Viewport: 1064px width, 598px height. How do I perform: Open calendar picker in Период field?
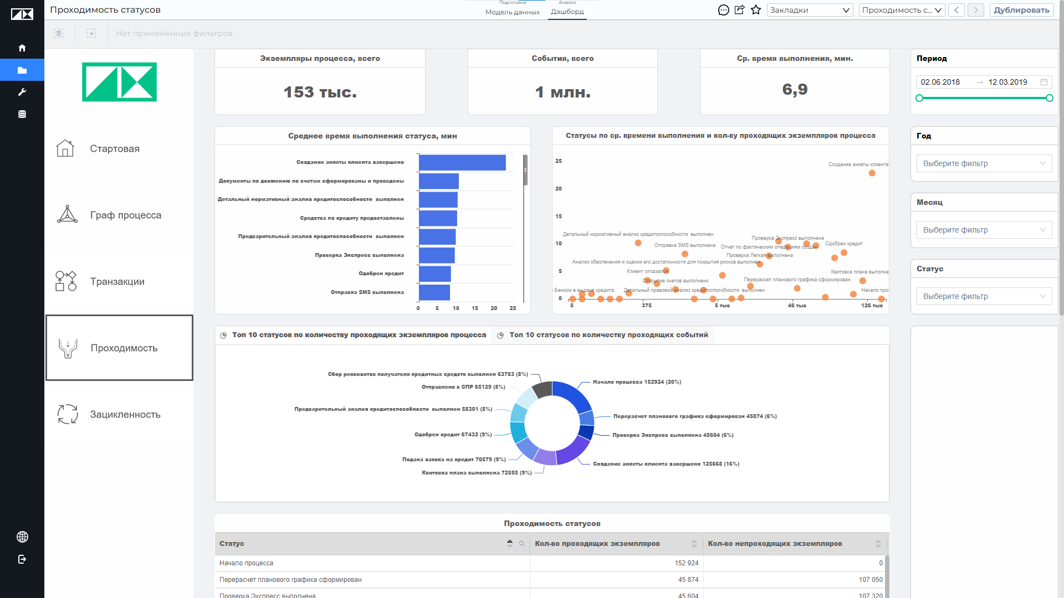pos(1044,82)
